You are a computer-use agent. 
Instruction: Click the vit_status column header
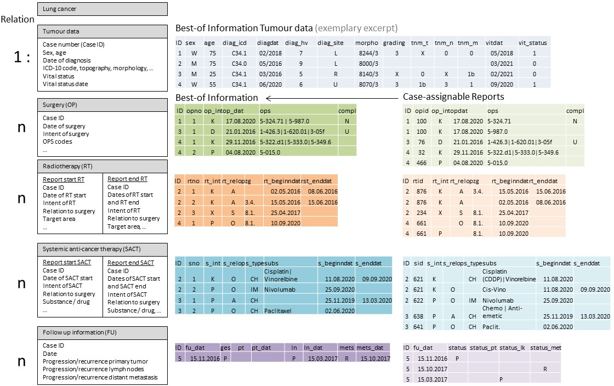pos(532,42)
